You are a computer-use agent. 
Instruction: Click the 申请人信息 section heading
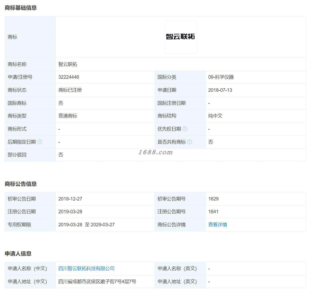(x=18, y=254)
